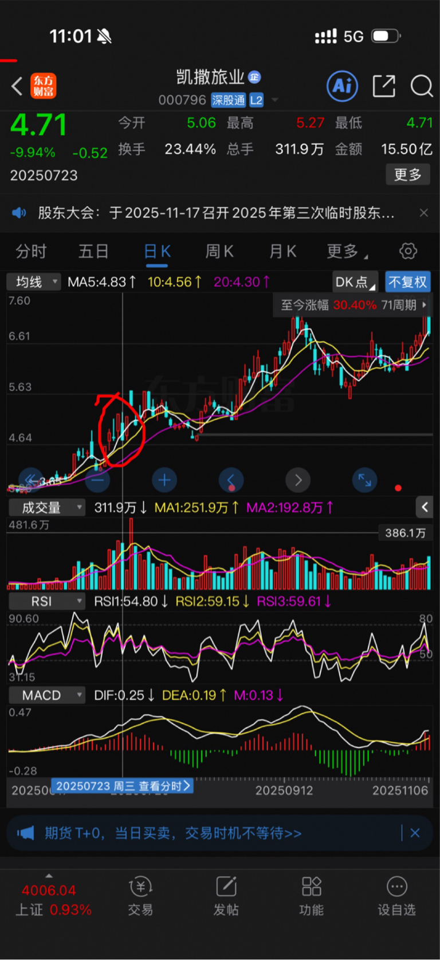Open RSI indicator dropdown
Viewport: 440px width, 960px height.
pyautogui.click(x=46, y=601)
